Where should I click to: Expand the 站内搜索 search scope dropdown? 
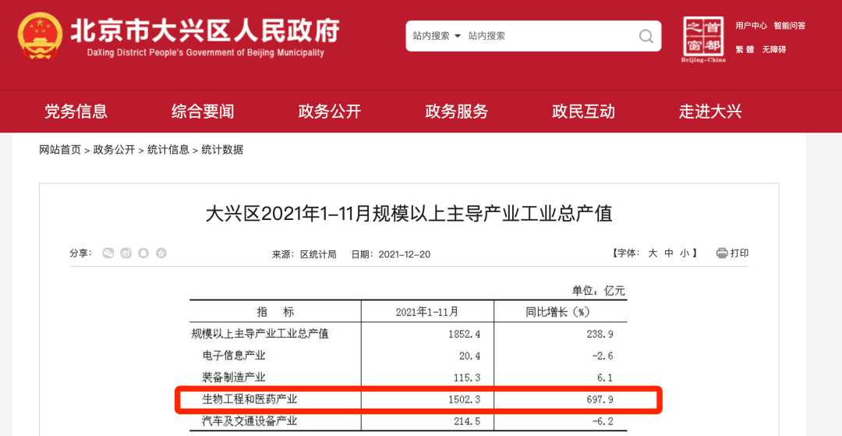pos(437,36)
